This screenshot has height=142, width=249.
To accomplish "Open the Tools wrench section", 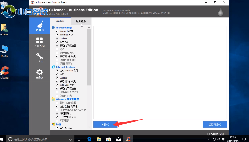I will click(x=40, y=58).
